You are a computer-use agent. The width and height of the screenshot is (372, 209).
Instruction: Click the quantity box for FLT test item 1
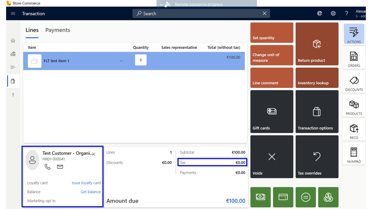click(141, 60)
